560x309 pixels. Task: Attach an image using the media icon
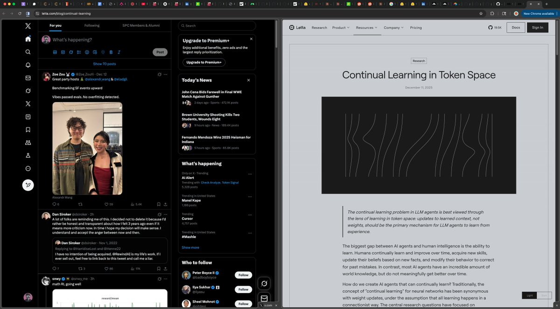[x=56, y=52]
